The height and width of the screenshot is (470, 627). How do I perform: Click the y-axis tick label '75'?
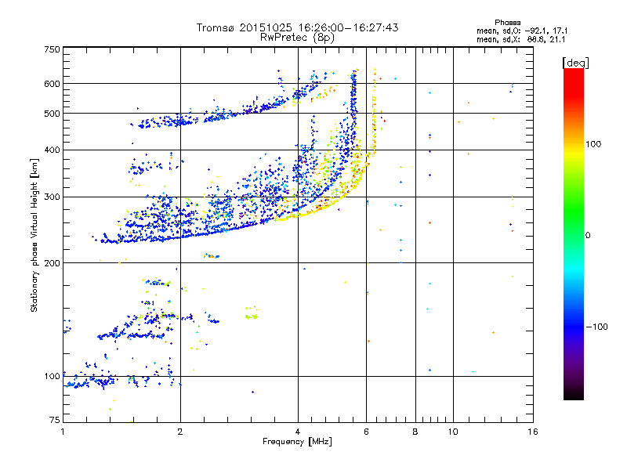[55, 420]
